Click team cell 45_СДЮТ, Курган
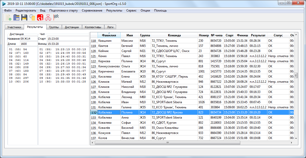Screen dimensions: 306x158 (x=174, y=123)
